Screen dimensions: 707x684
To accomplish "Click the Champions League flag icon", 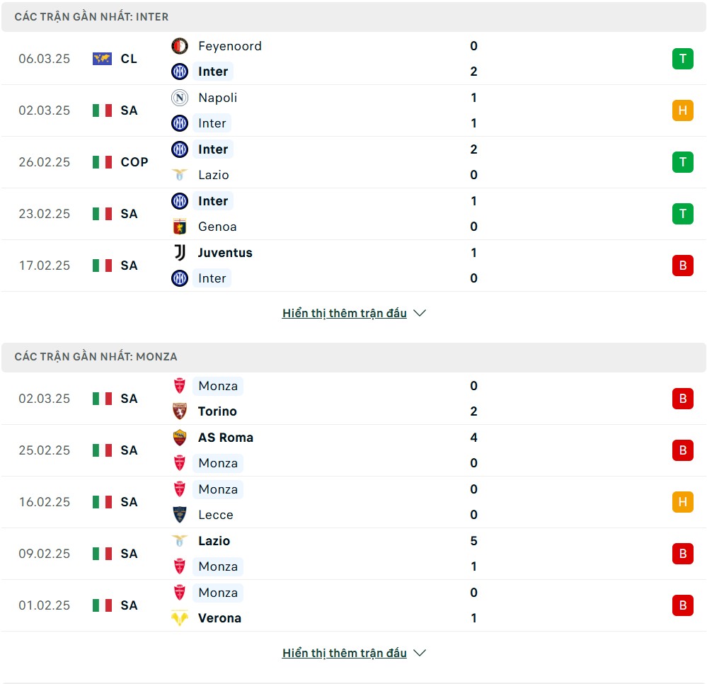I will pyautogui.click(x=102, y=59).
